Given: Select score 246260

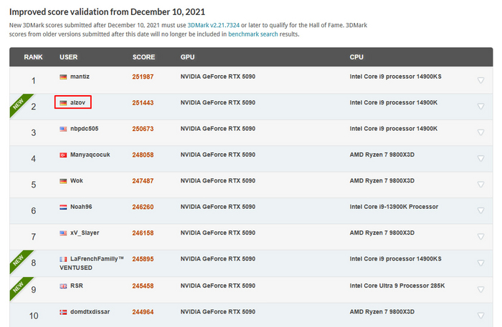Looking at the screenshot, I should point(143,207).
